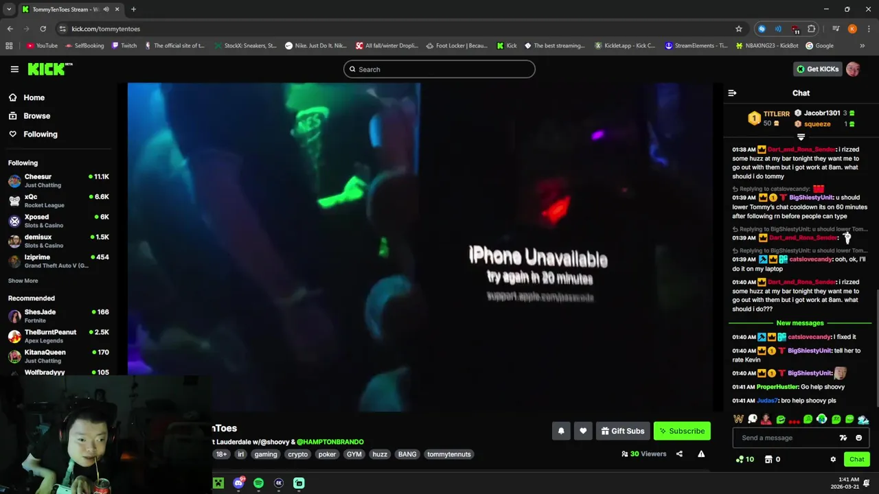Click the @HAMPTONBRANDO mention link
The width and height of the screenshot is (879, 494).
pos(330,442)
